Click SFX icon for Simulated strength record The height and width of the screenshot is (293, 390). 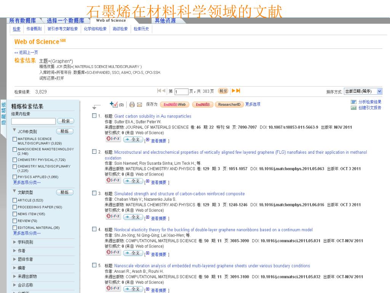click(x=113, y=216)
